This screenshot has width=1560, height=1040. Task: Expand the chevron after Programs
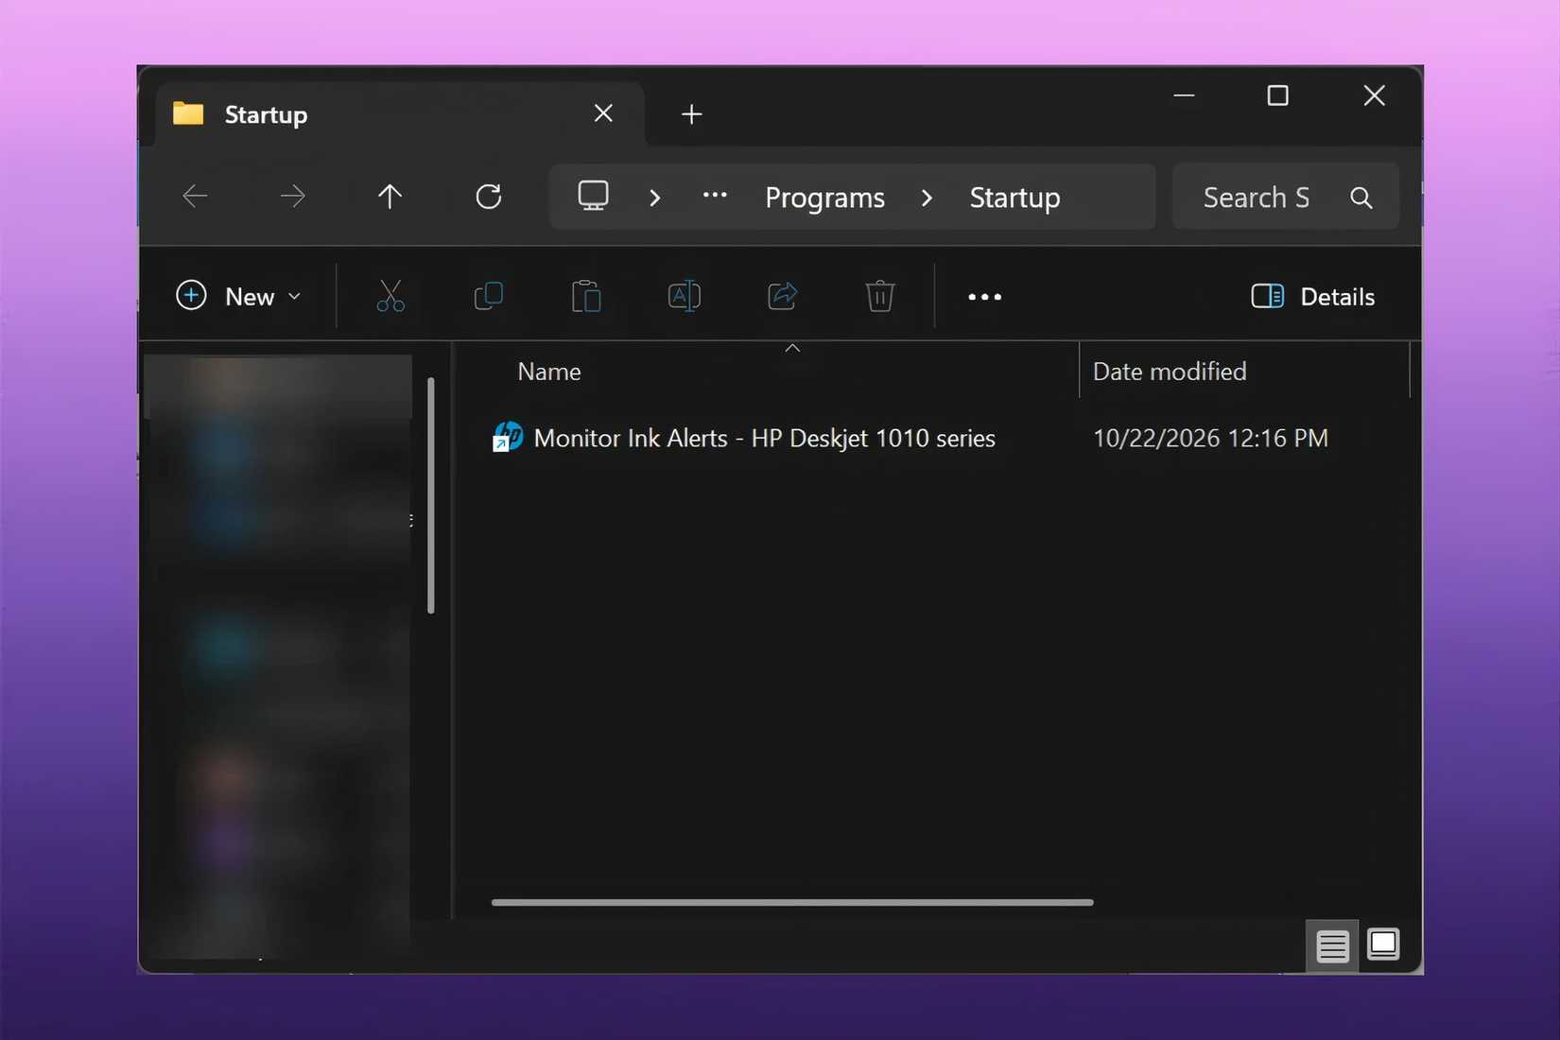pyautogui.click(x=927, y=198)
